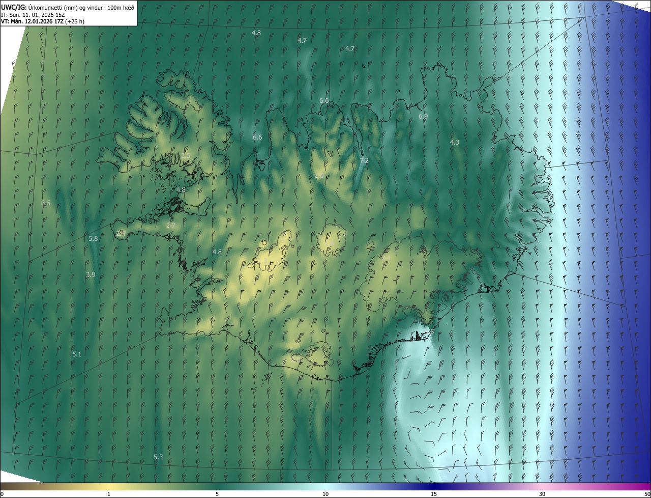Click the 'VT: Mán. 12.01.2026 17Z' line
651x498 pixels.
pyautogui.click(x=43, y=21)
